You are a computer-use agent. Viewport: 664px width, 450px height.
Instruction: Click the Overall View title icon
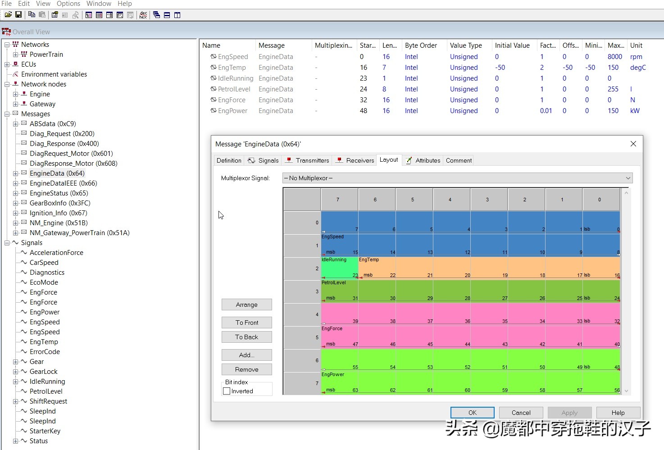click(6, 32)
